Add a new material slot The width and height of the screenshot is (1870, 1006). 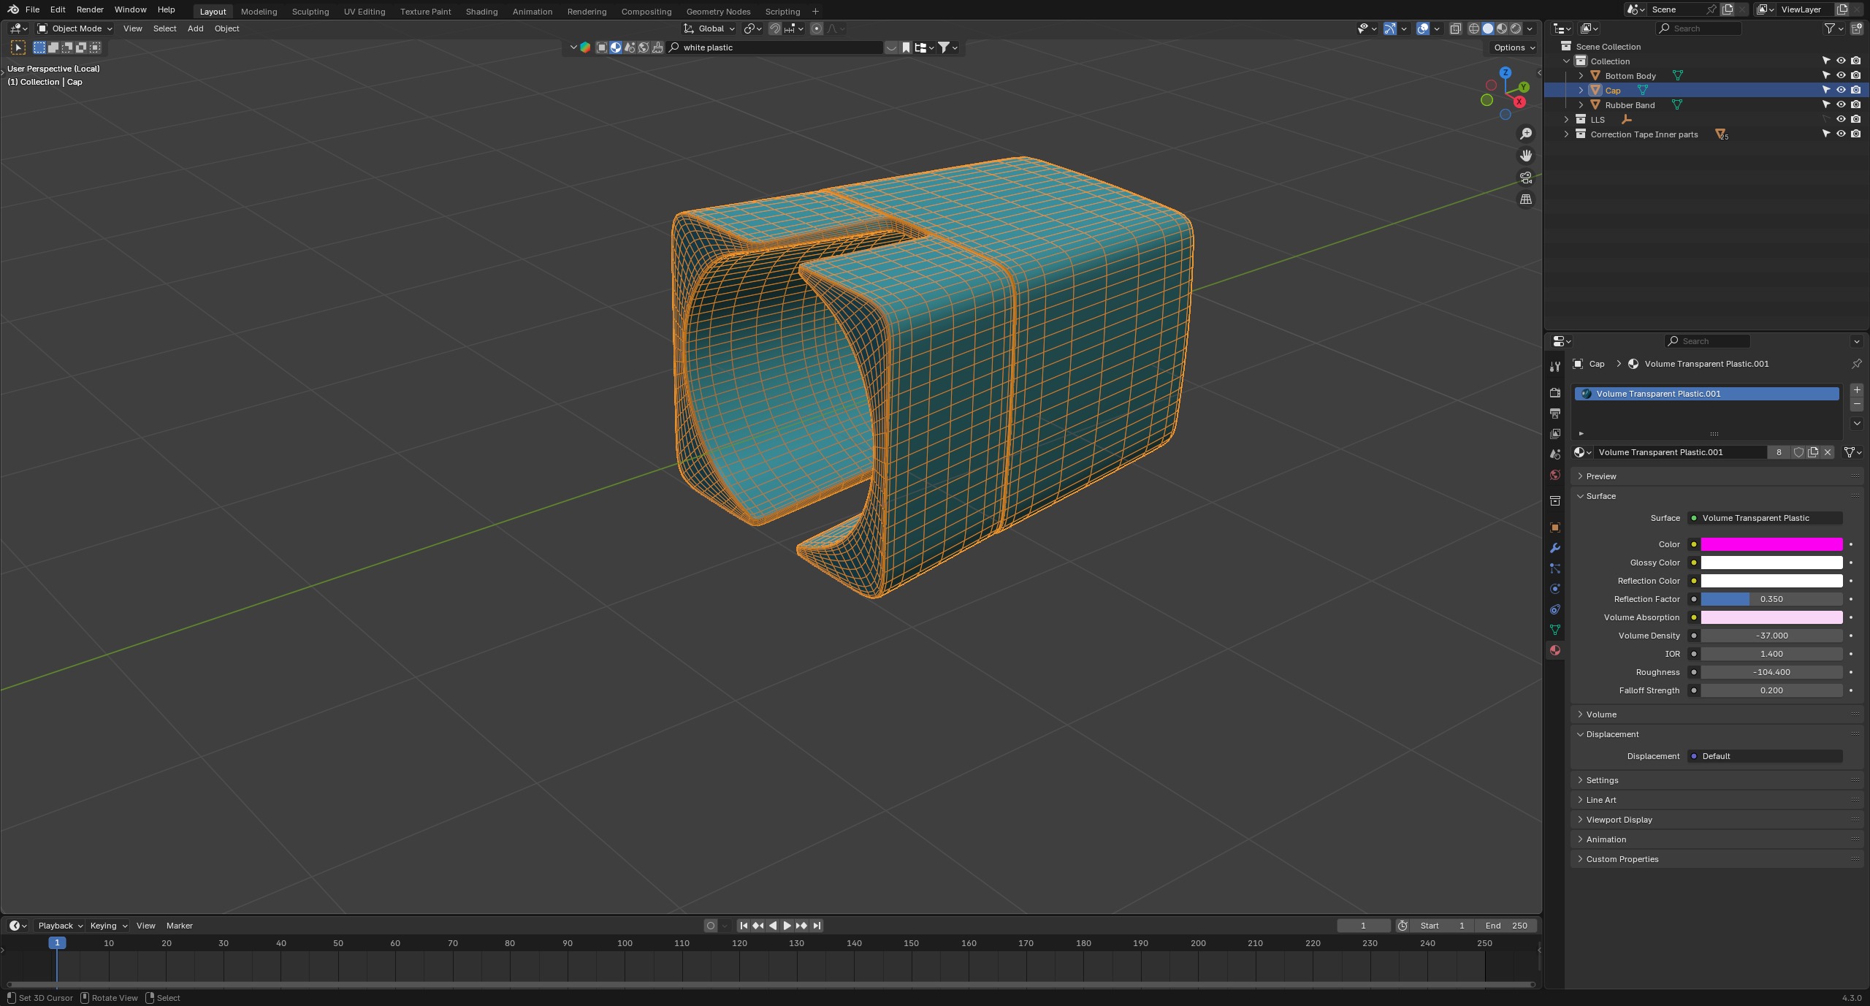[x=1857, y=390]
